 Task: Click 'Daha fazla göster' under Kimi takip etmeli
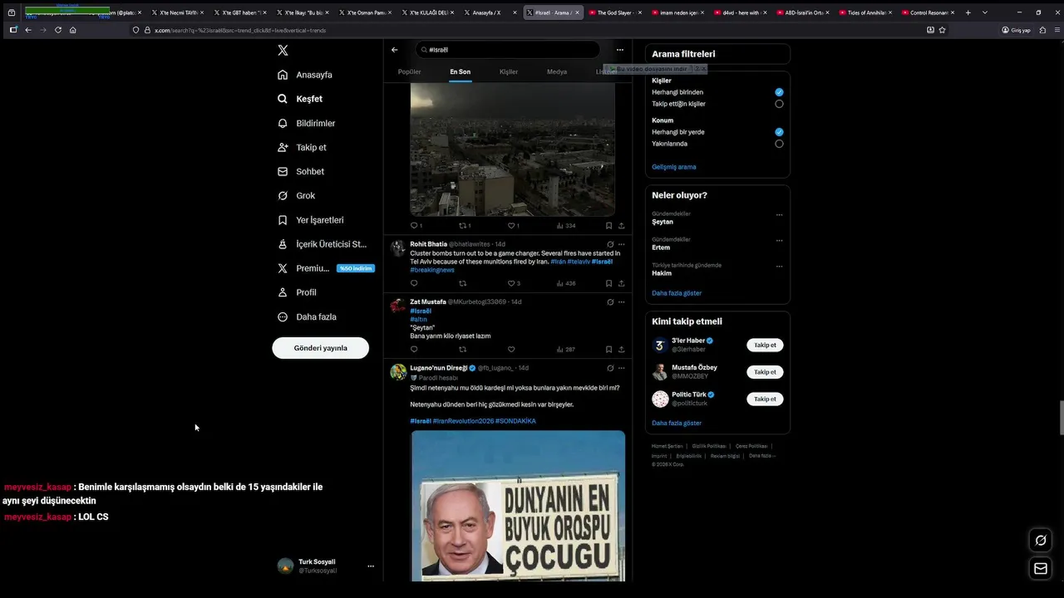pos(677,424)
